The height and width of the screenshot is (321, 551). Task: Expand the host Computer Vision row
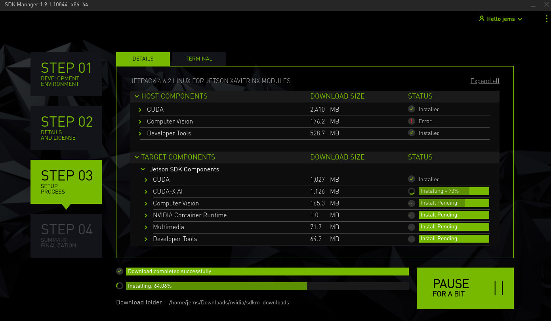(x=140, y=122)
